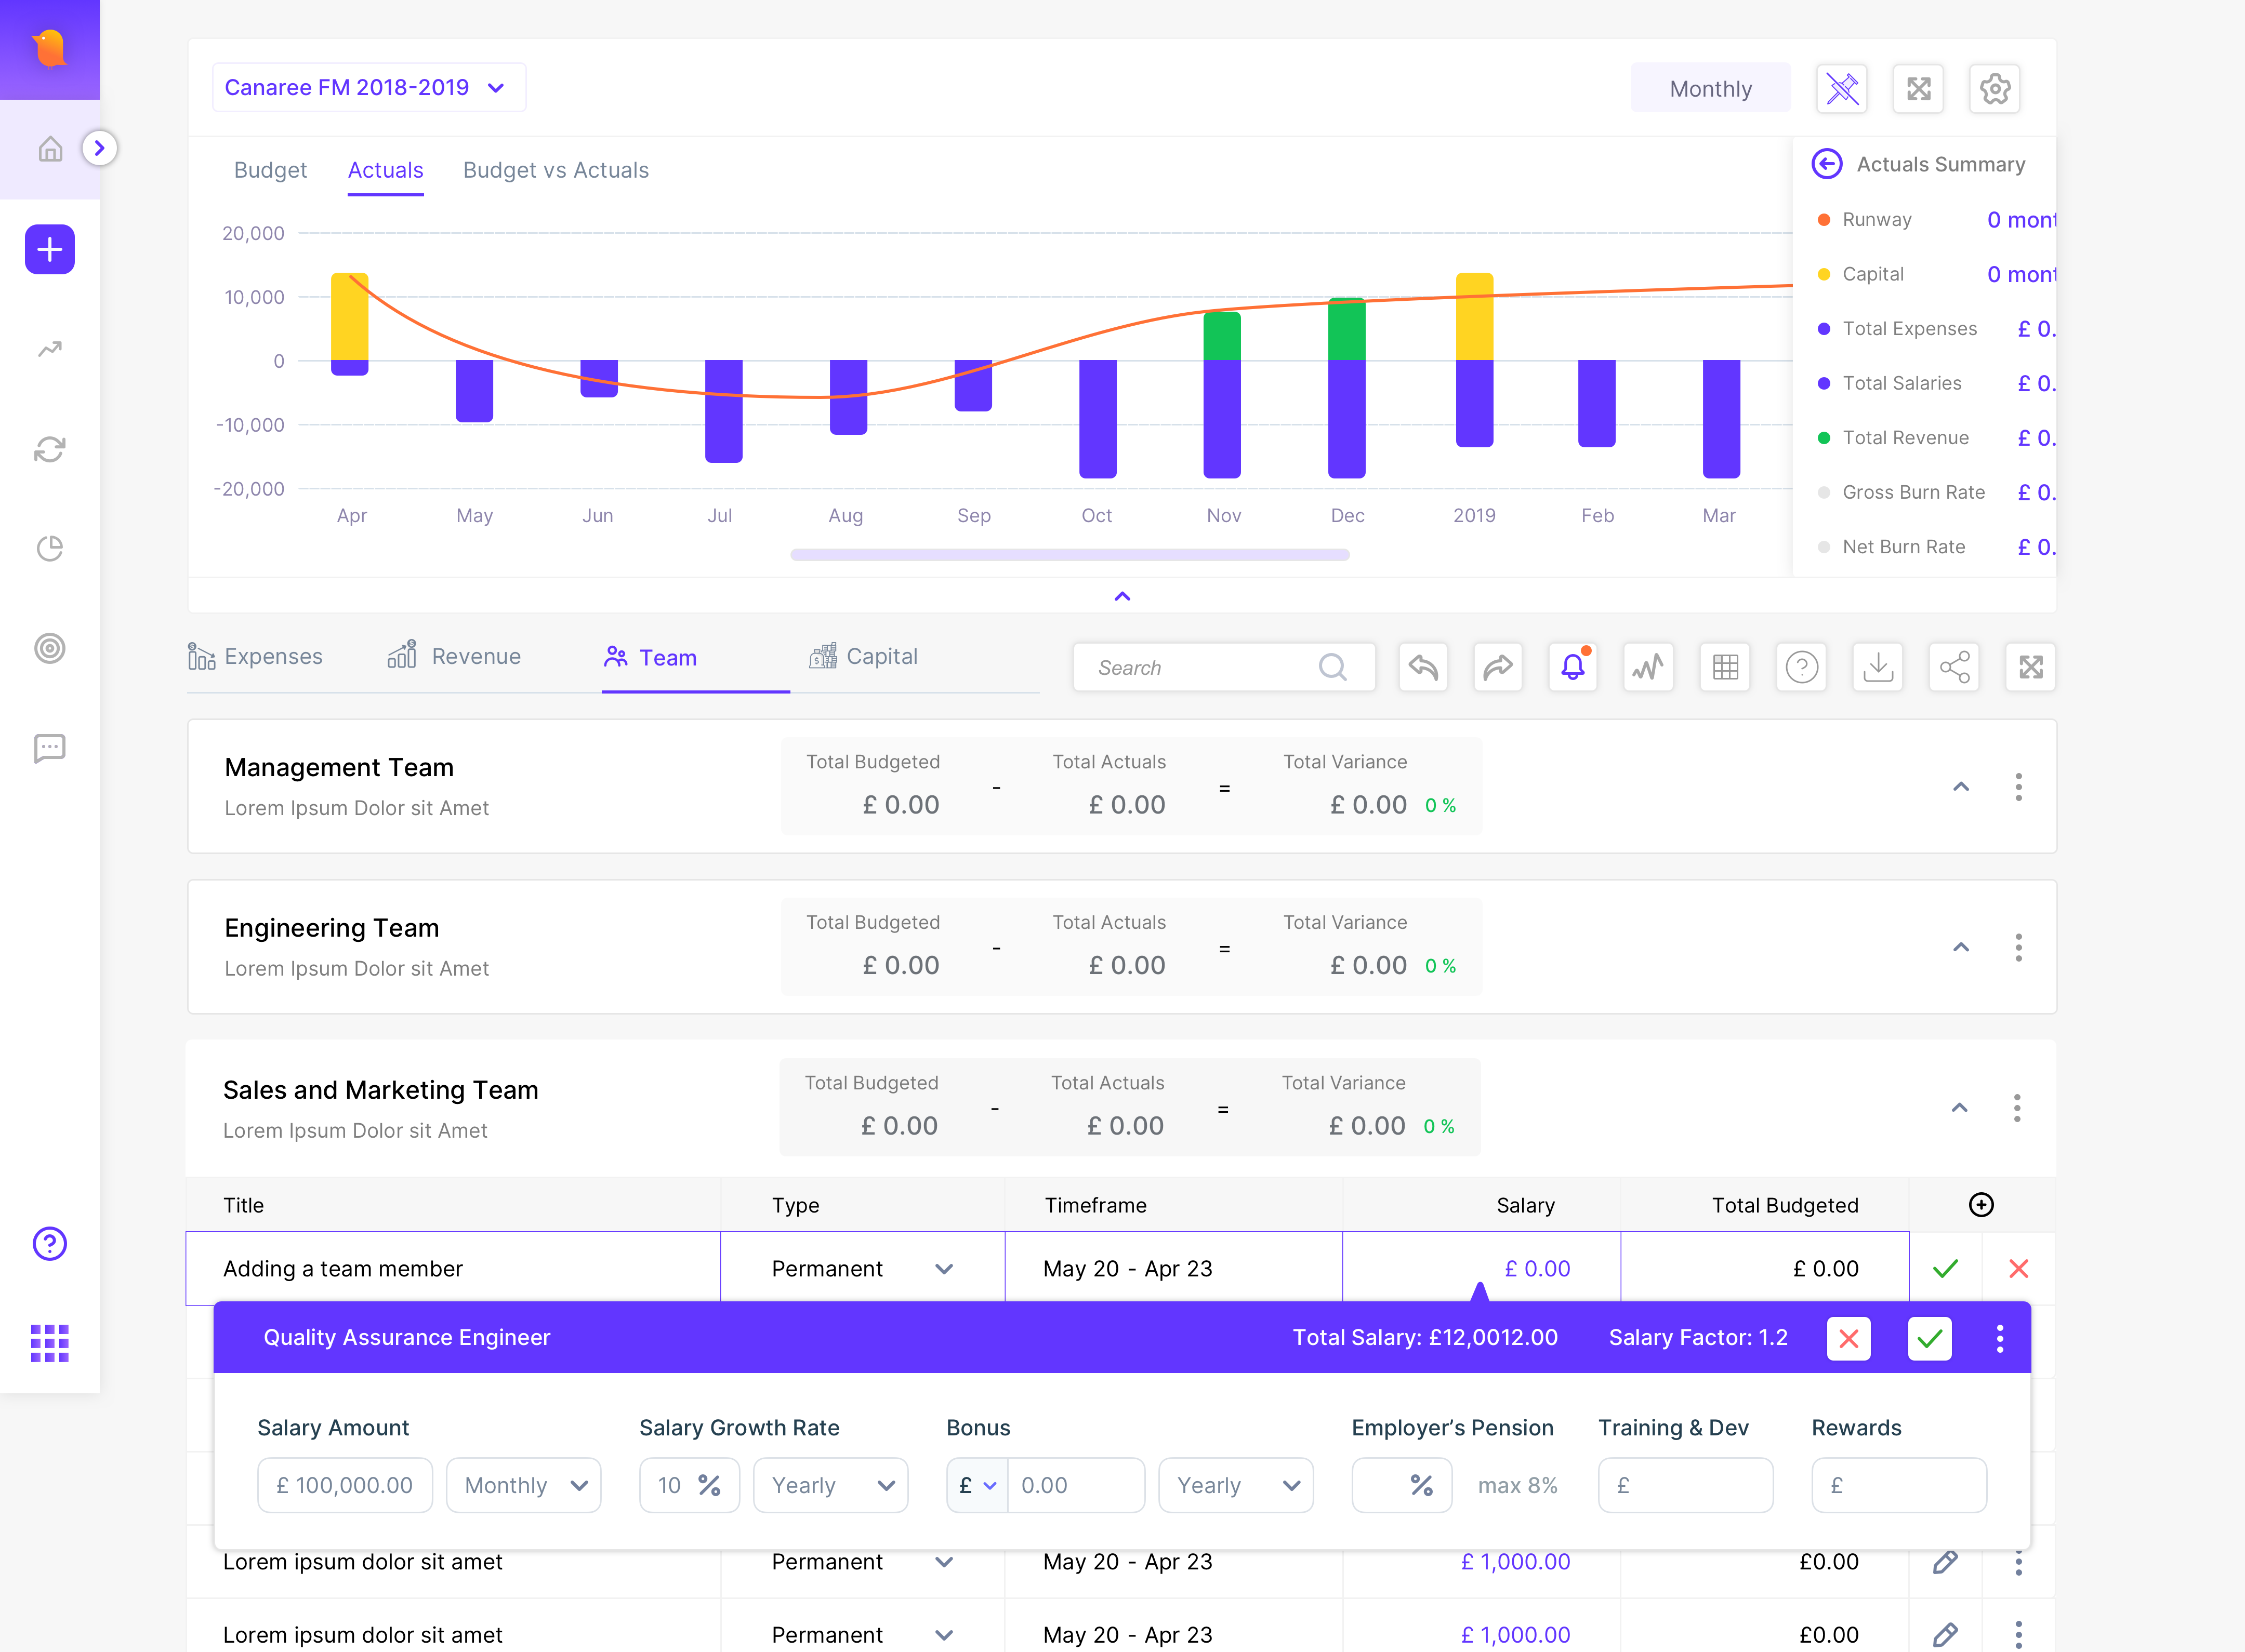Open the grid table view icon
This screenshot has width=2245, height=1652.
point(1725,667)
